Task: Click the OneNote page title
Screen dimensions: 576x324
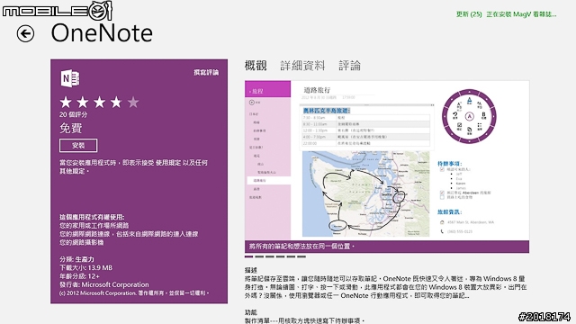Action: point(102,33)
